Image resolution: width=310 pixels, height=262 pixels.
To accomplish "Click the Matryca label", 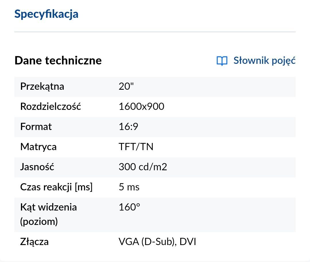I will (x=38, y=147).
